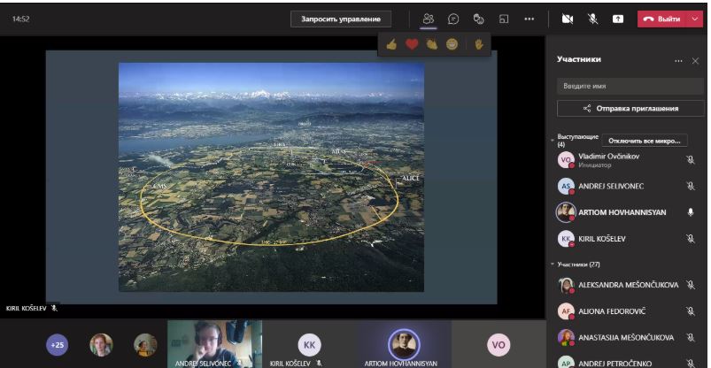Select Vladimir Ovčinikov in participant list
The width and height of the screenshot is (711, 368).
pos(608,157)
